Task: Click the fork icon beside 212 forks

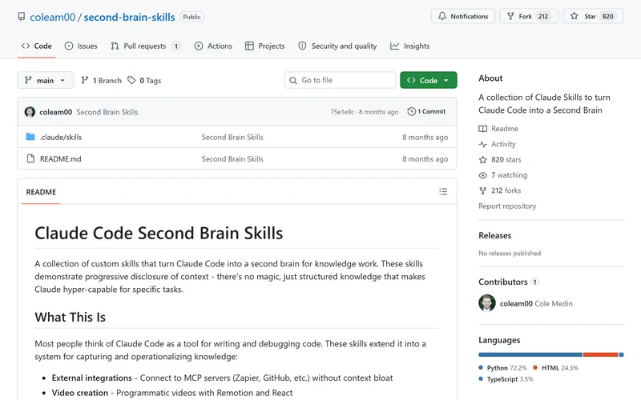Action: coord(483,190)
